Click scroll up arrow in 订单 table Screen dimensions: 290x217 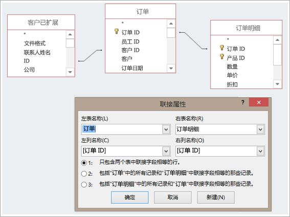click(x=171, y=24)
